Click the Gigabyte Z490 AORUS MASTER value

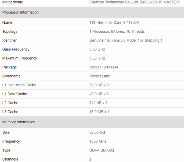pos(134,2)
